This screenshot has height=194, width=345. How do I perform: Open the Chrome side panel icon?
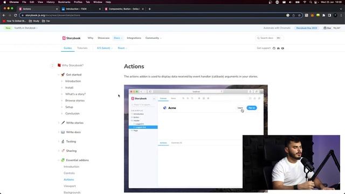pos(329,15)
